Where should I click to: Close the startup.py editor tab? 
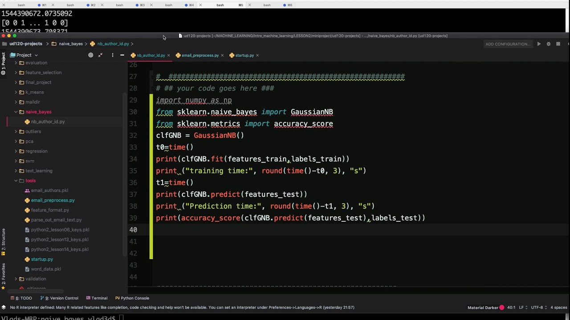(257, 56)
